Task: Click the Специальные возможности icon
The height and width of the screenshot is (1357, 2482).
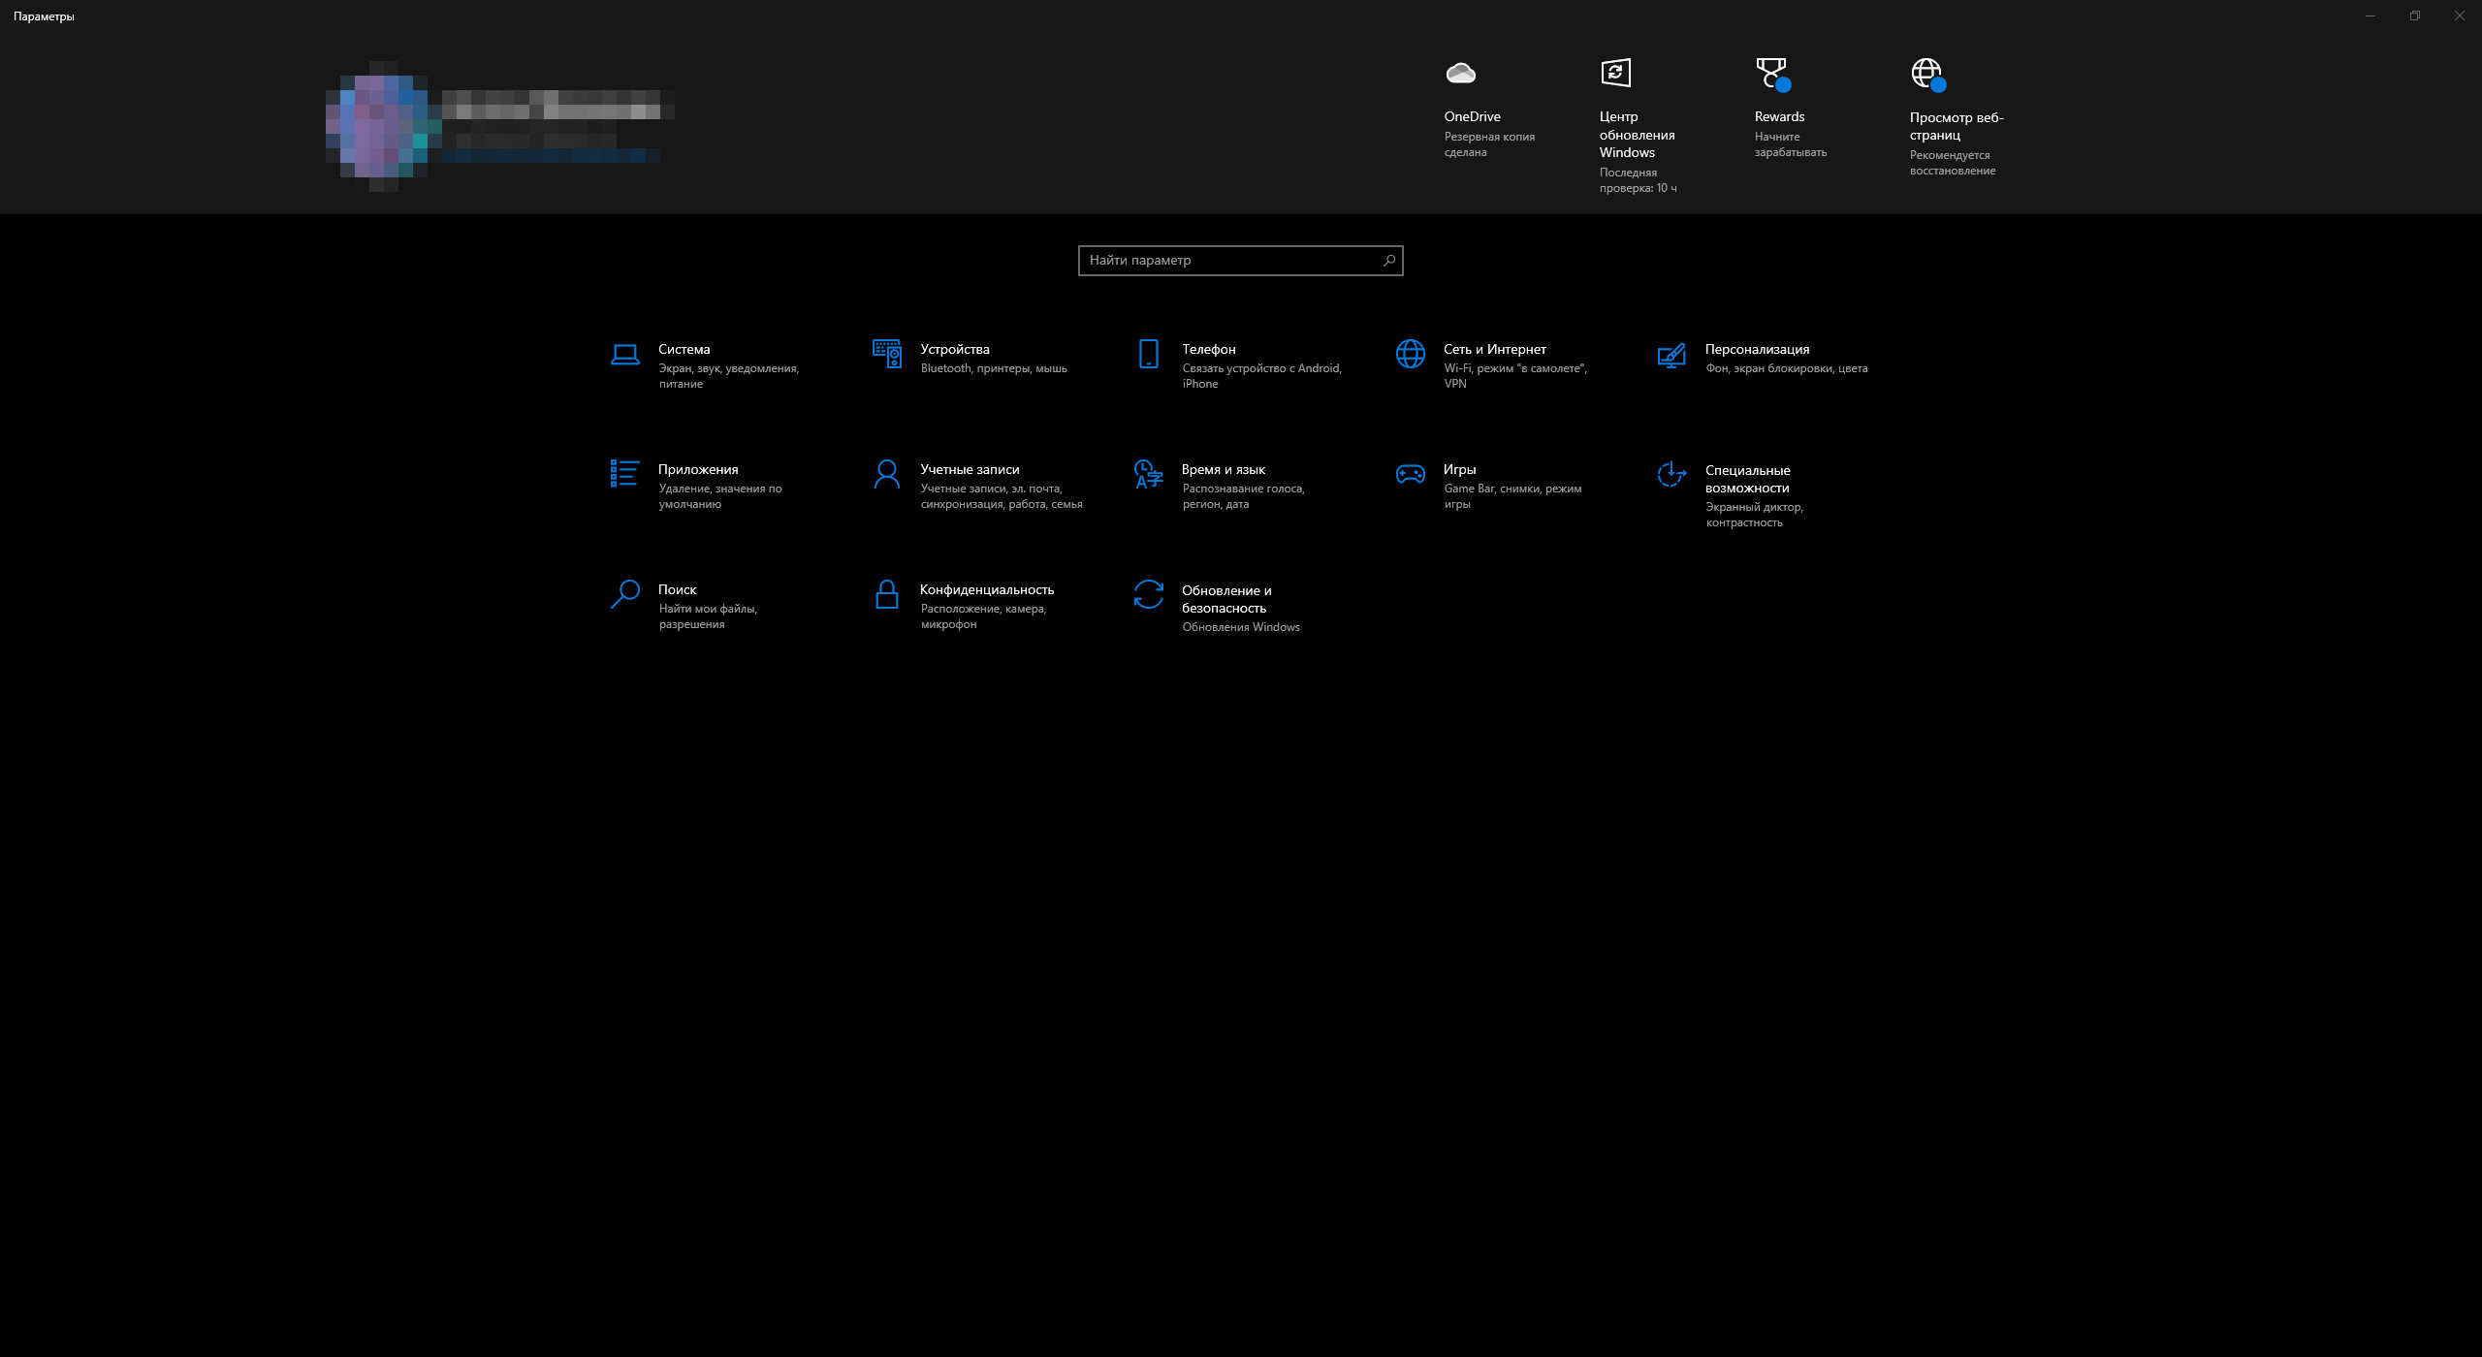Action: tap(1671, 475)
